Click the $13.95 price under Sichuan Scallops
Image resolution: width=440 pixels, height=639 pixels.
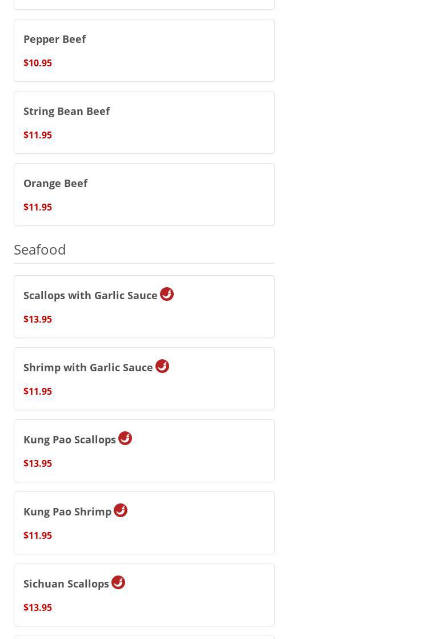(38, 608)
